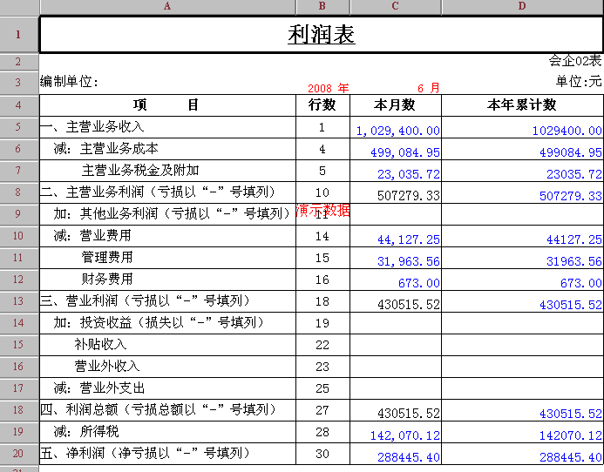604x472 pixels.
Task: Select the 一、主营业务收入 cell
Action: [x=167, y=127]
